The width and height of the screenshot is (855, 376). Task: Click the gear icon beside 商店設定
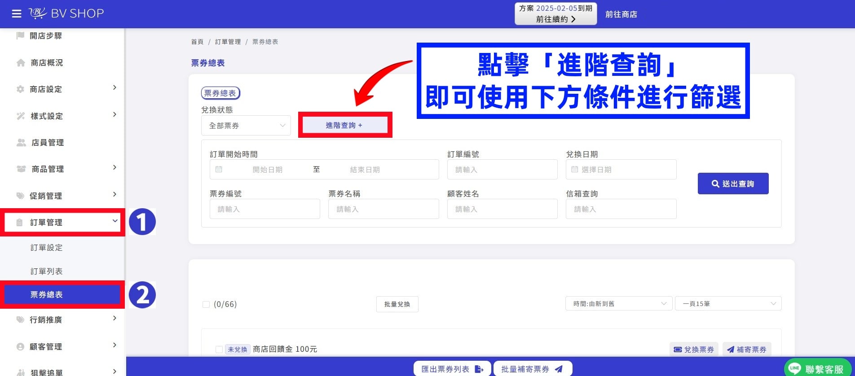click(x=20, y=89)
